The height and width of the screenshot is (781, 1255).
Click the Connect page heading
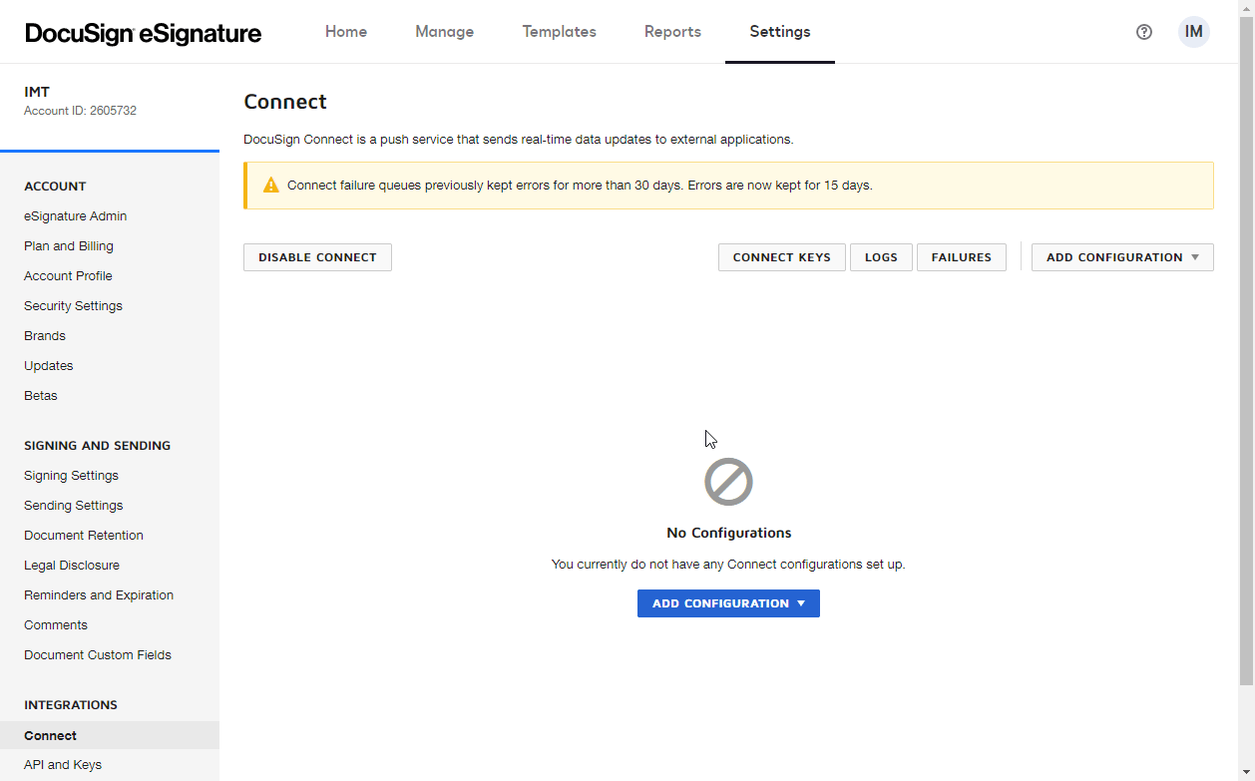click(285, 102)
